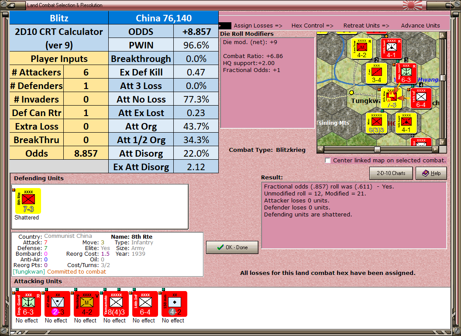Select the Nanking 4-2 mechanized attacking unit
Screen dimensions: 461x336
(86, 304)
